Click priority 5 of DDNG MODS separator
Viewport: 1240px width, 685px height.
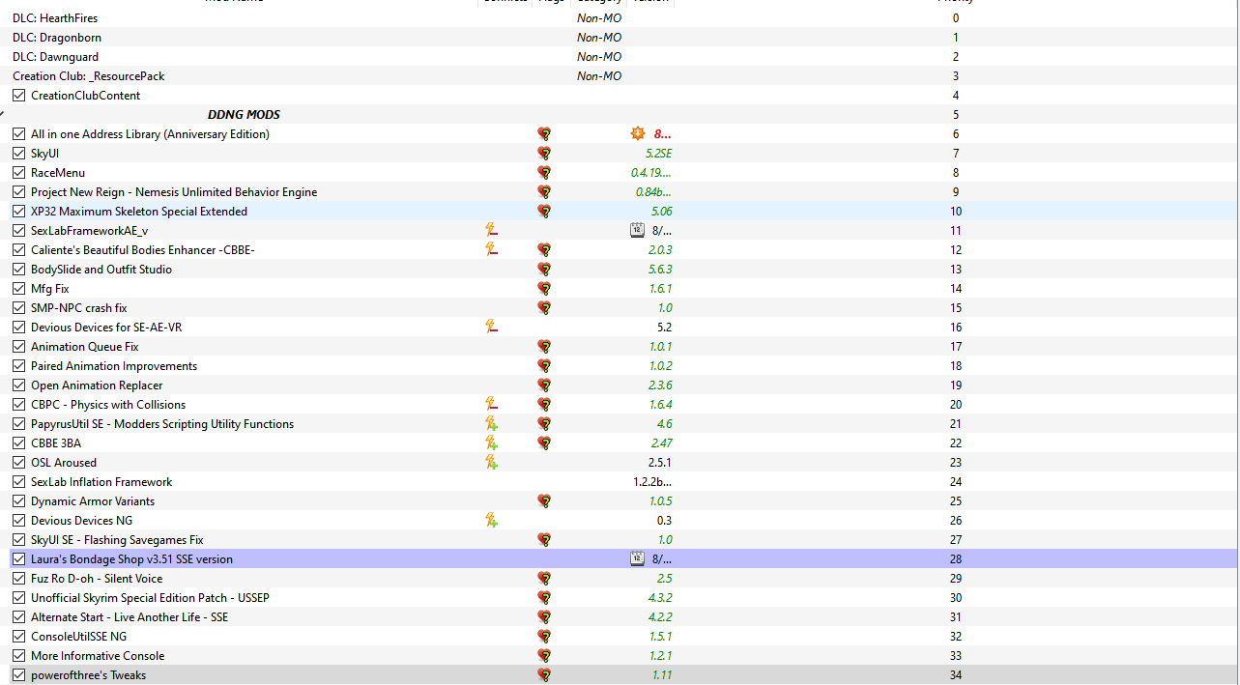point(956,115)
